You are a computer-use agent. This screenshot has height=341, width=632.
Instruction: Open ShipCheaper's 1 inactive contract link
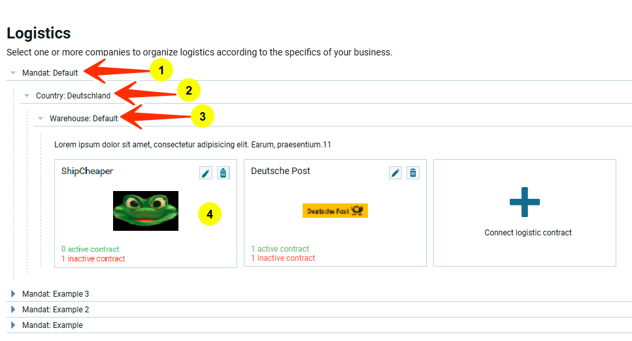[93, 259]
